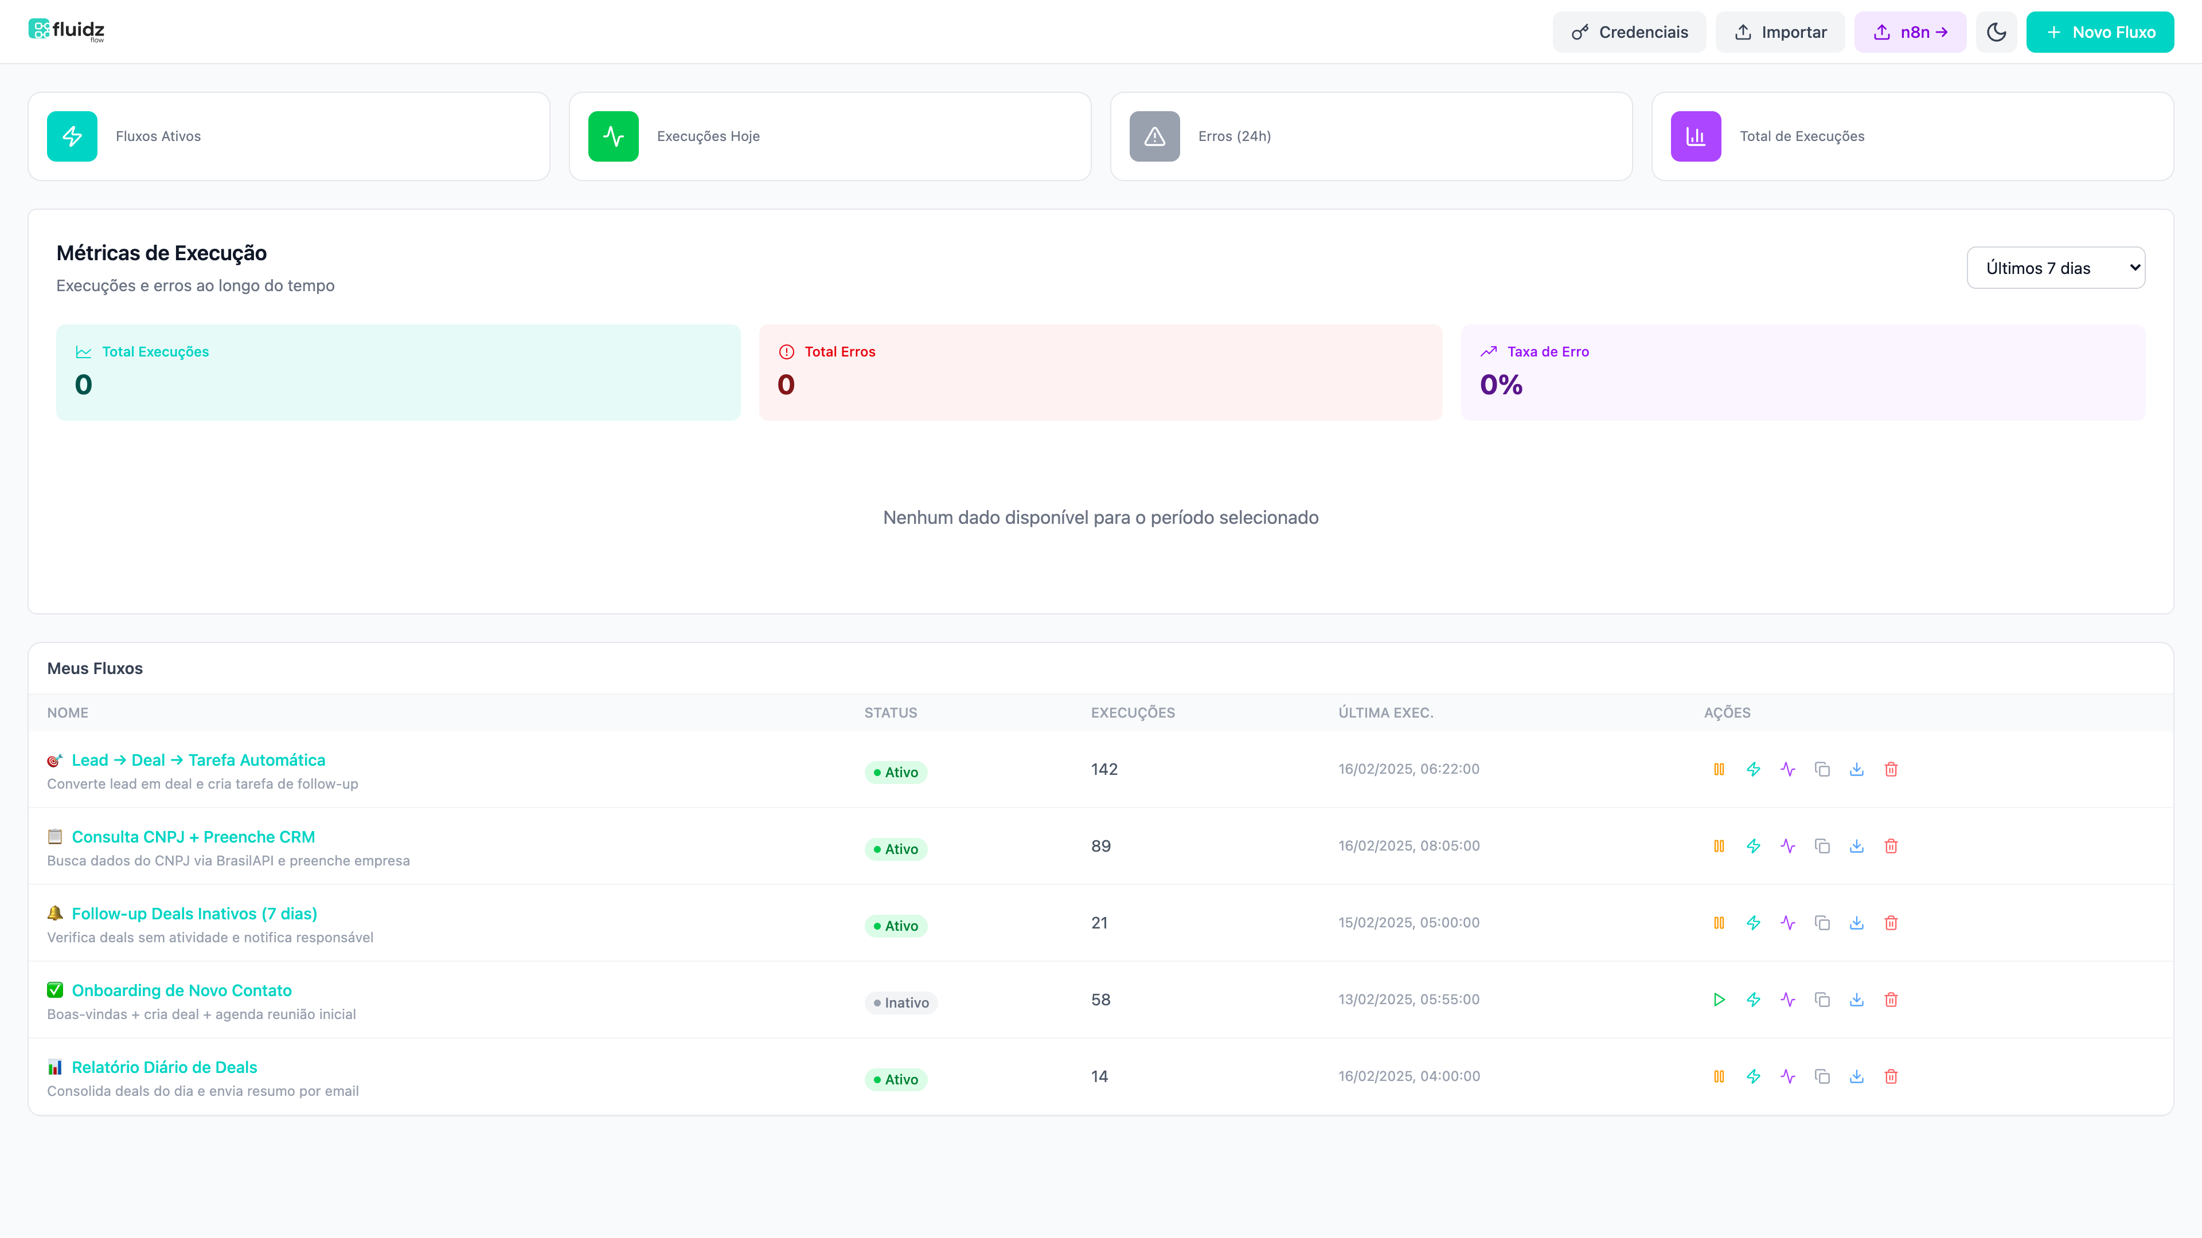The width and height of the screenshot is (2202, 1238).
Task: Duplicate the Follow-up Deals Inativos flow
Action: tap(1822, 923)
